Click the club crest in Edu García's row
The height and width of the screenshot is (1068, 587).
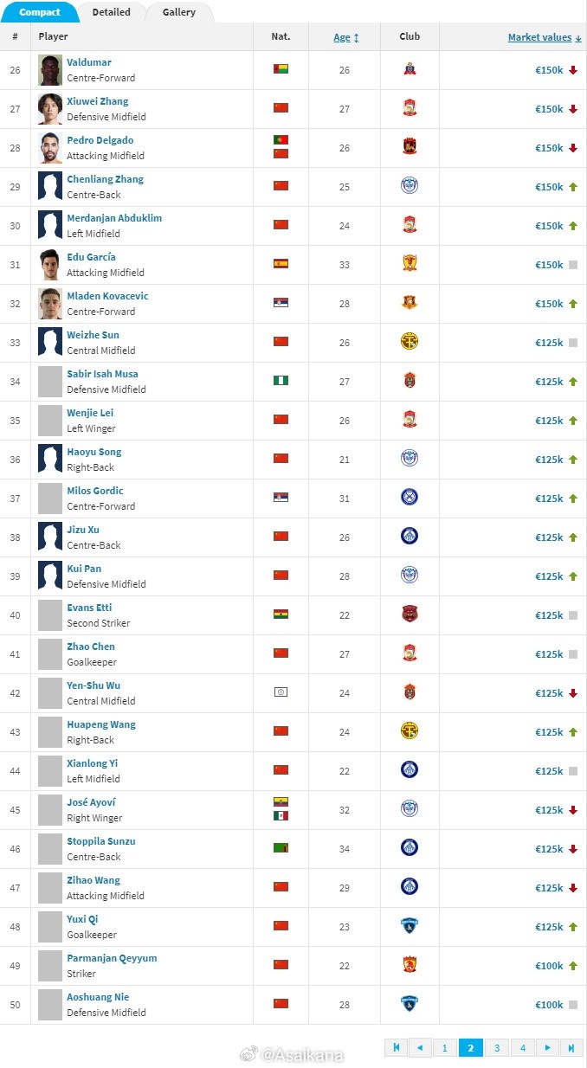point(410,264)
